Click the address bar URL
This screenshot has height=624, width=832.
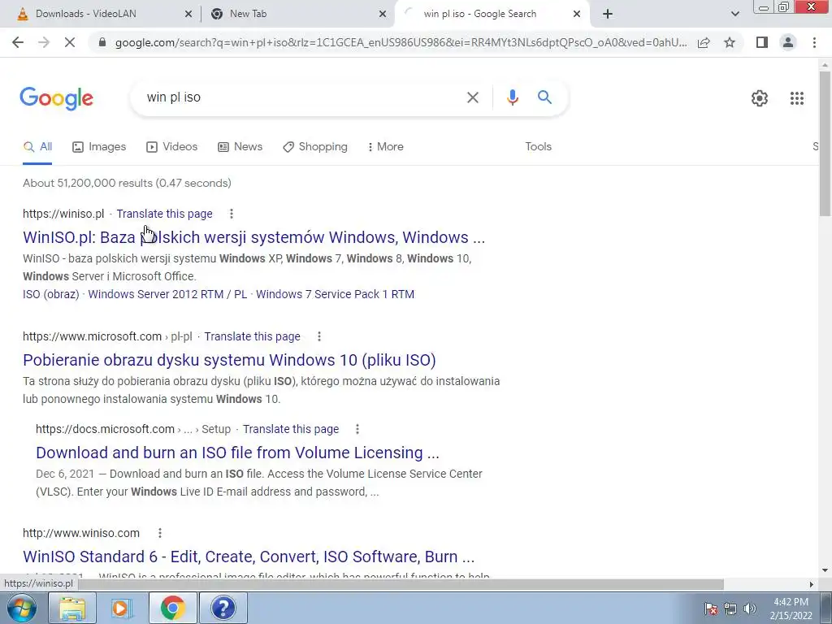coord(401,42)
